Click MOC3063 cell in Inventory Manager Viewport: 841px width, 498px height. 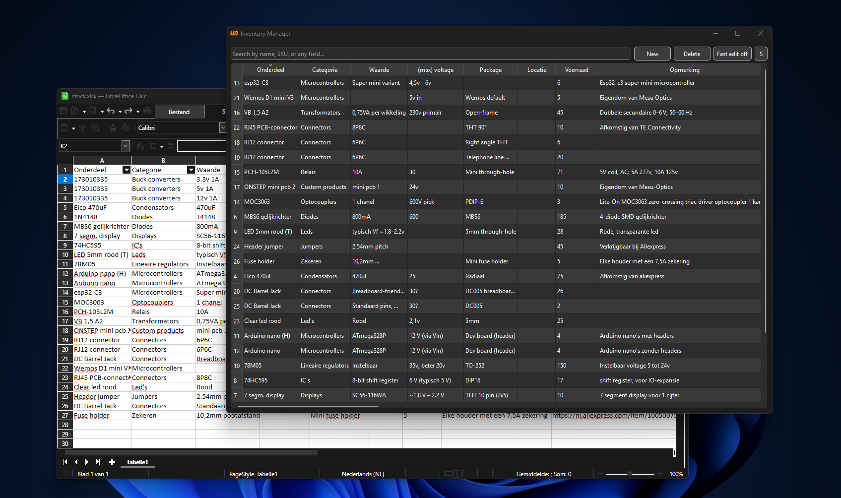click(270, 202)
